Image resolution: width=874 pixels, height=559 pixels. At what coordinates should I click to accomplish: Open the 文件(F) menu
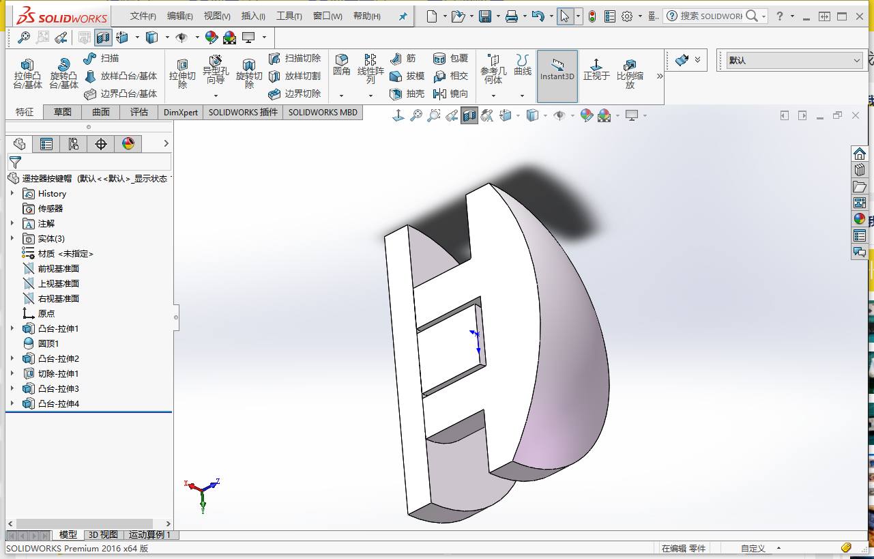[143, 16]
